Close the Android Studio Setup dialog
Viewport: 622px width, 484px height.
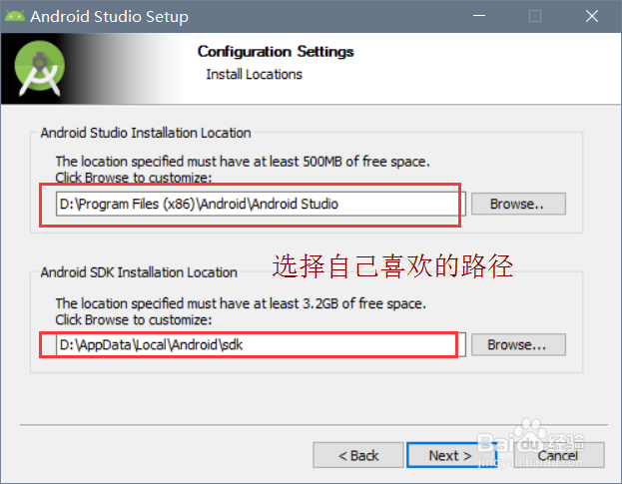pos(591,17)
